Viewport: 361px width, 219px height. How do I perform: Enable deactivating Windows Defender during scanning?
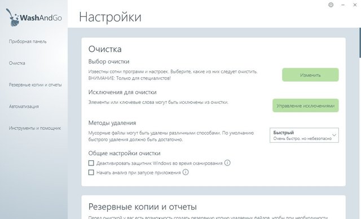pos(91,163)
